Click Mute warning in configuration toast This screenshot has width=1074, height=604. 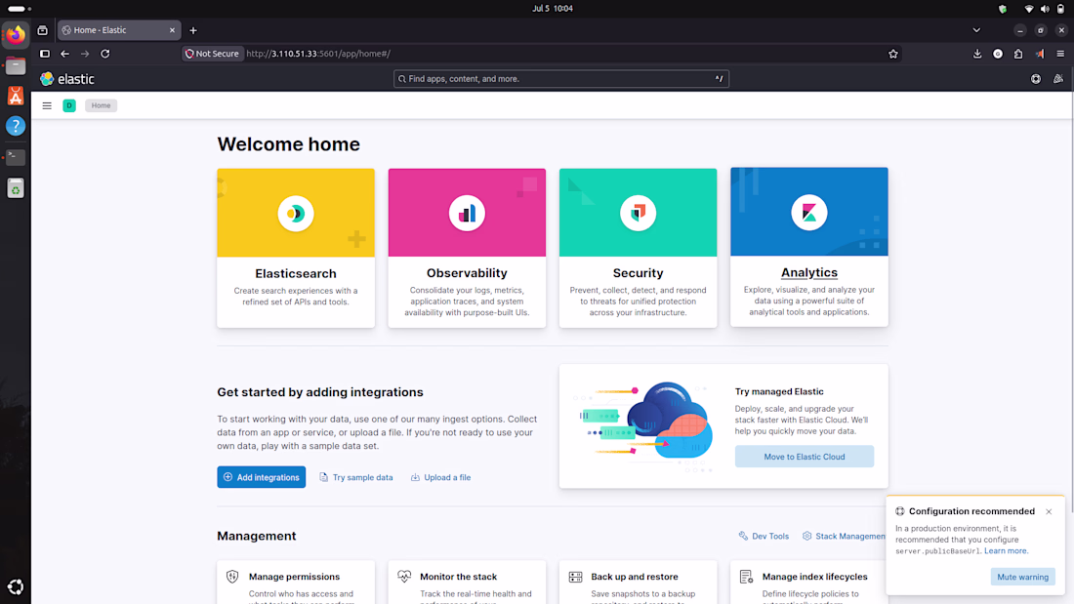pyautogui.click(x=1022, y=577)
